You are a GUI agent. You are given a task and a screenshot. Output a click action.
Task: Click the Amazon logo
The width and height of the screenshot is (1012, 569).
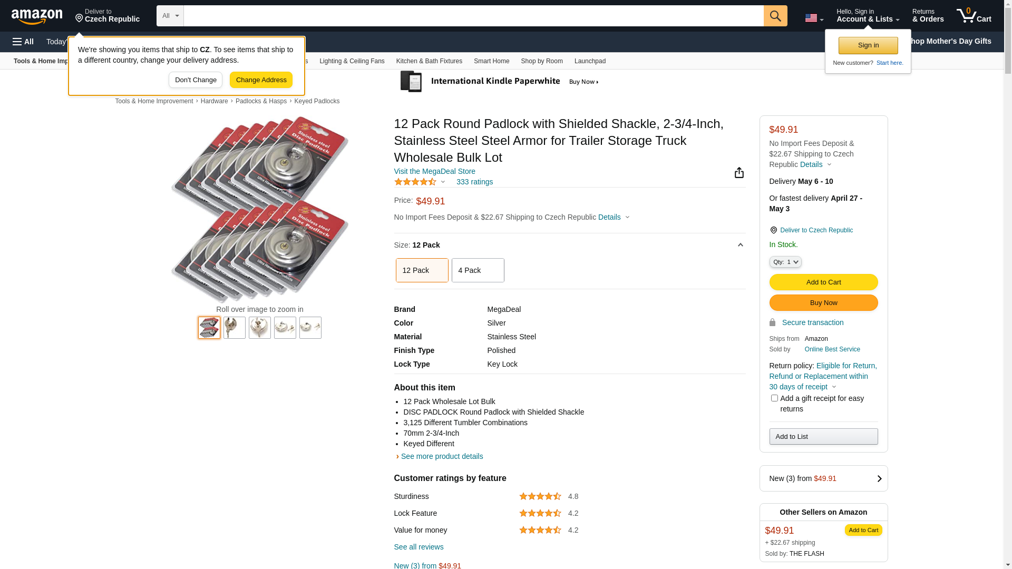click(x=37, y=16)
